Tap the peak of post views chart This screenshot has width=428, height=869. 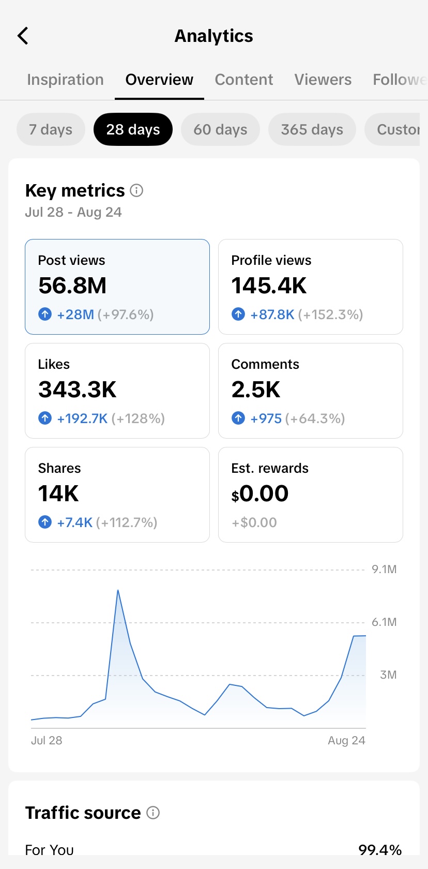118,590
